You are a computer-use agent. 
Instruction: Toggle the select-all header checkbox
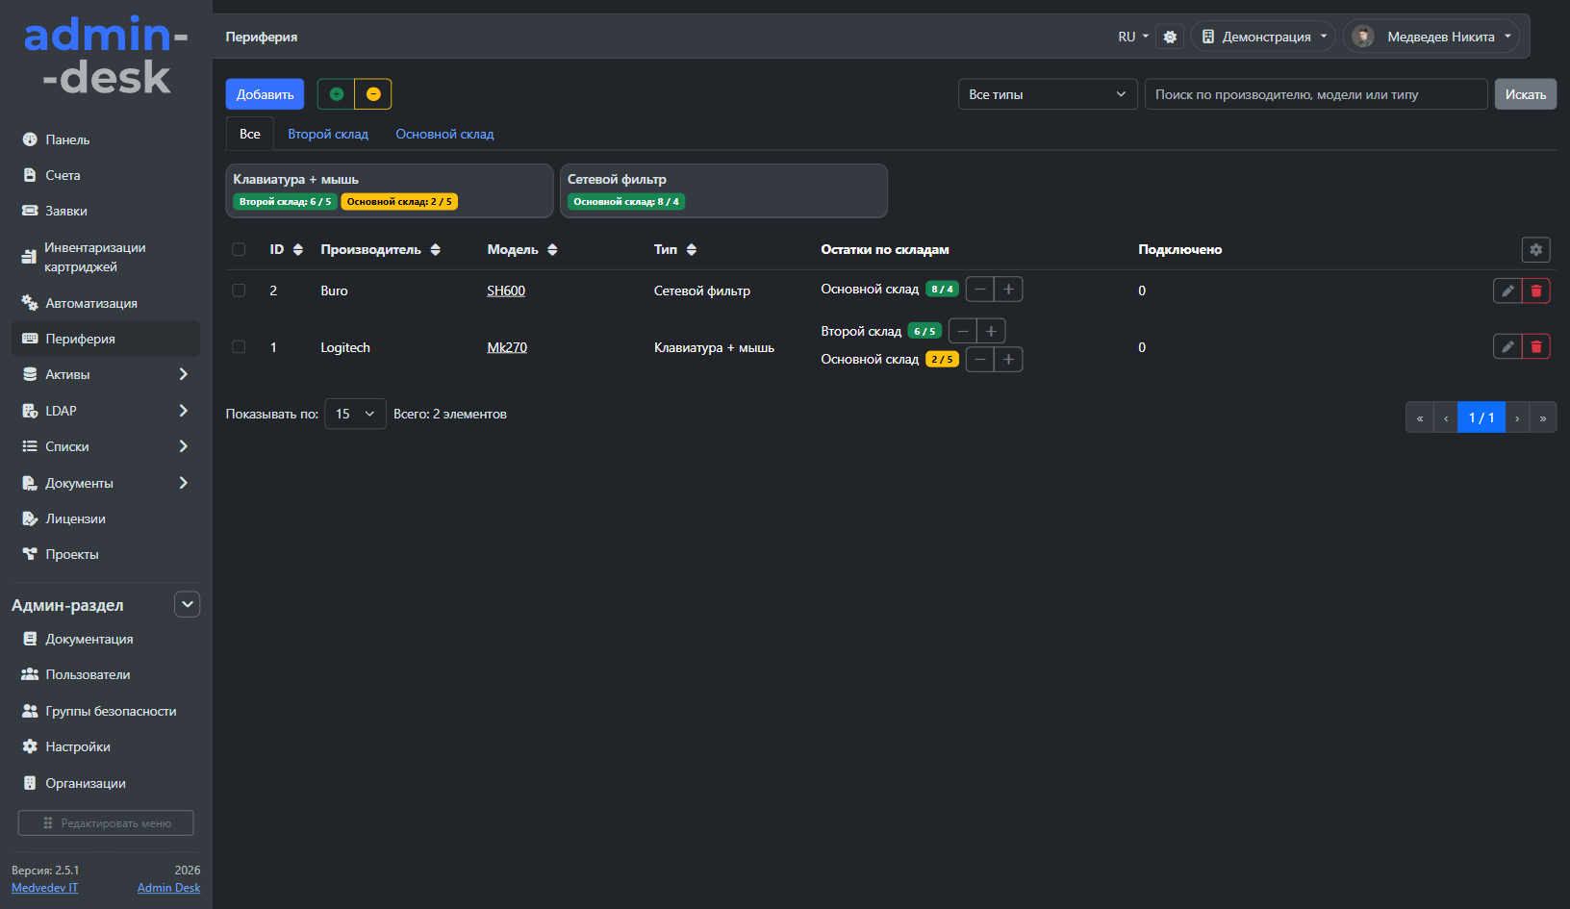coord(239,250)
